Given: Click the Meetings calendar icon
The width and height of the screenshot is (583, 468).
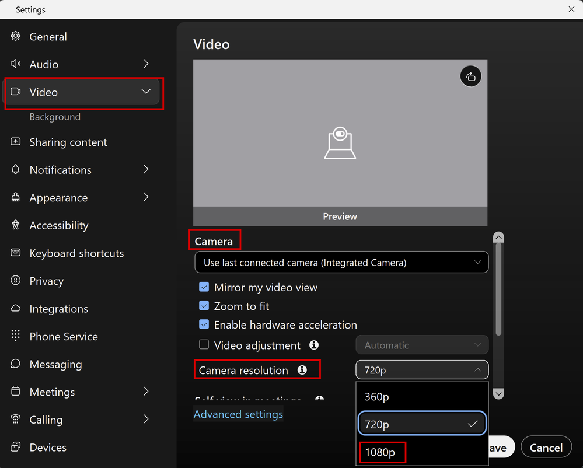Looking at the screenshot, I should [x=16, y=391].
